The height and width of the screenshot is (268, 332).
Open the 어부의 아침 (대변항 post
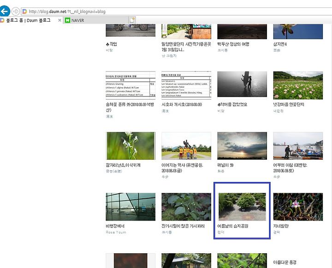(290, 168)
